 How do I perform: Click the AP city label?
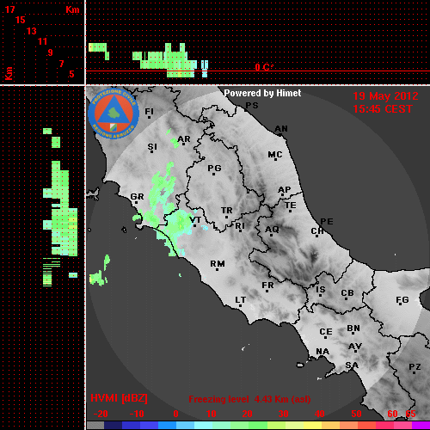(285, 190)
